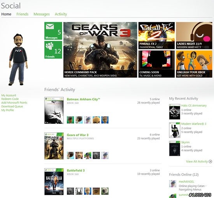The image size is (214, 198).
Task: Open the My Account link
Action: click(x=9, y=96)
